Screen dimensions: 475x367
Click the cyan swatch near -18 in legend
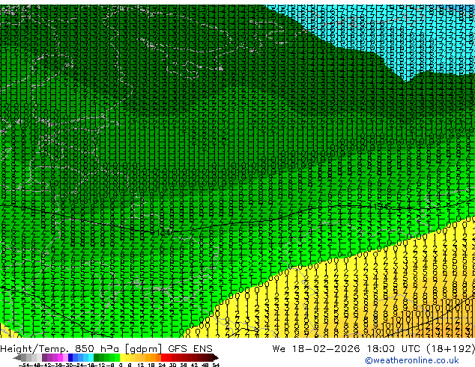91,357
